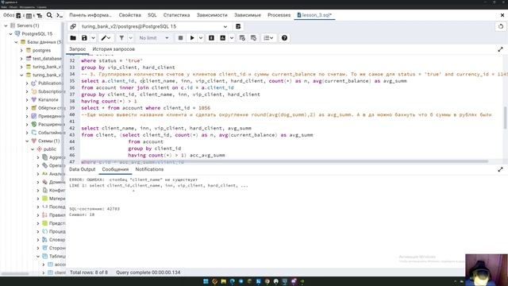
Task: Click the editor horizontal scrollbar
Action: 283,161
